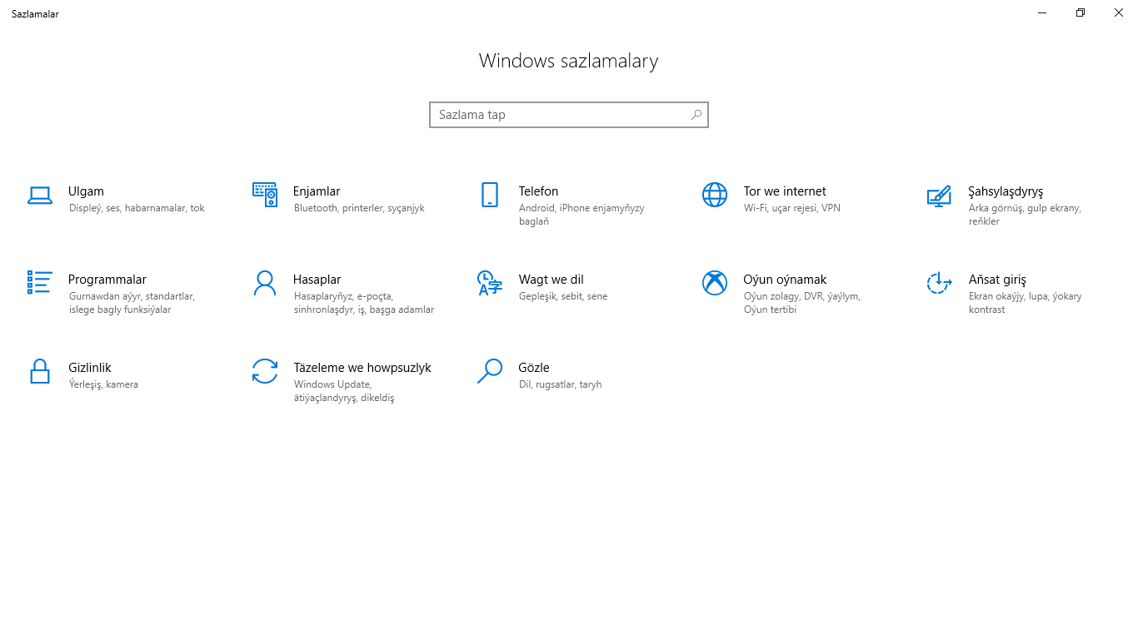The height and width of the screenshot is (639, 1138).
Task: Click text "Wi-Fi, uçar rejesi, VPN"
Action: pos(792,208)
